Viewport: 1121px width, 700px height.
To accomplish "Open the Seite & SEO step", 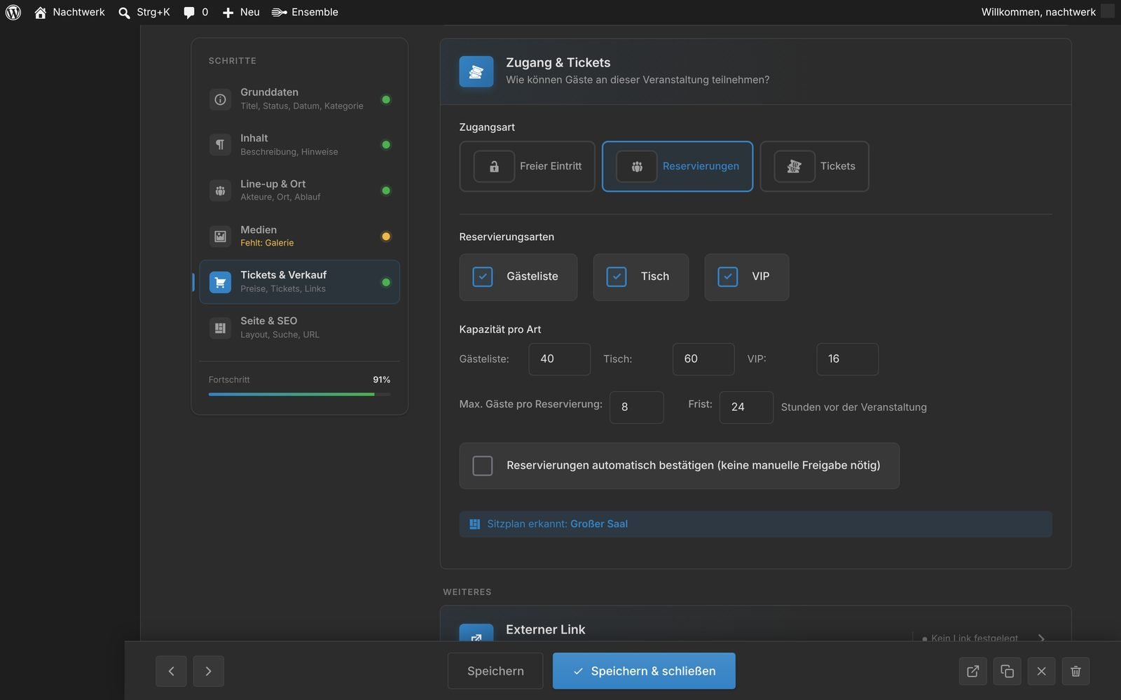I will pyautogui.click(x=299, y=328).
